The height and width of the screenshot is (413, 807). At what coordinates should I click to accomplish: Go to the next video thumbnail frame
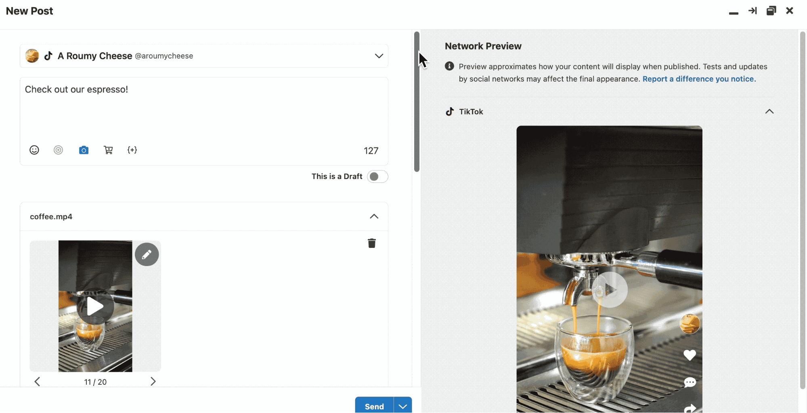click(153, 382)
